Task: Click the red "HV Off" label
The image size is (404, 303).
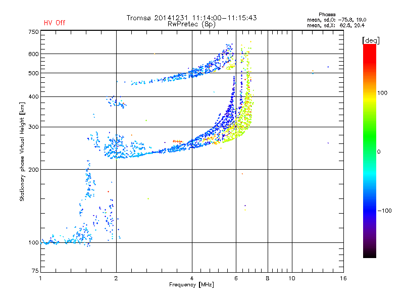Action: tap(55, 23)
